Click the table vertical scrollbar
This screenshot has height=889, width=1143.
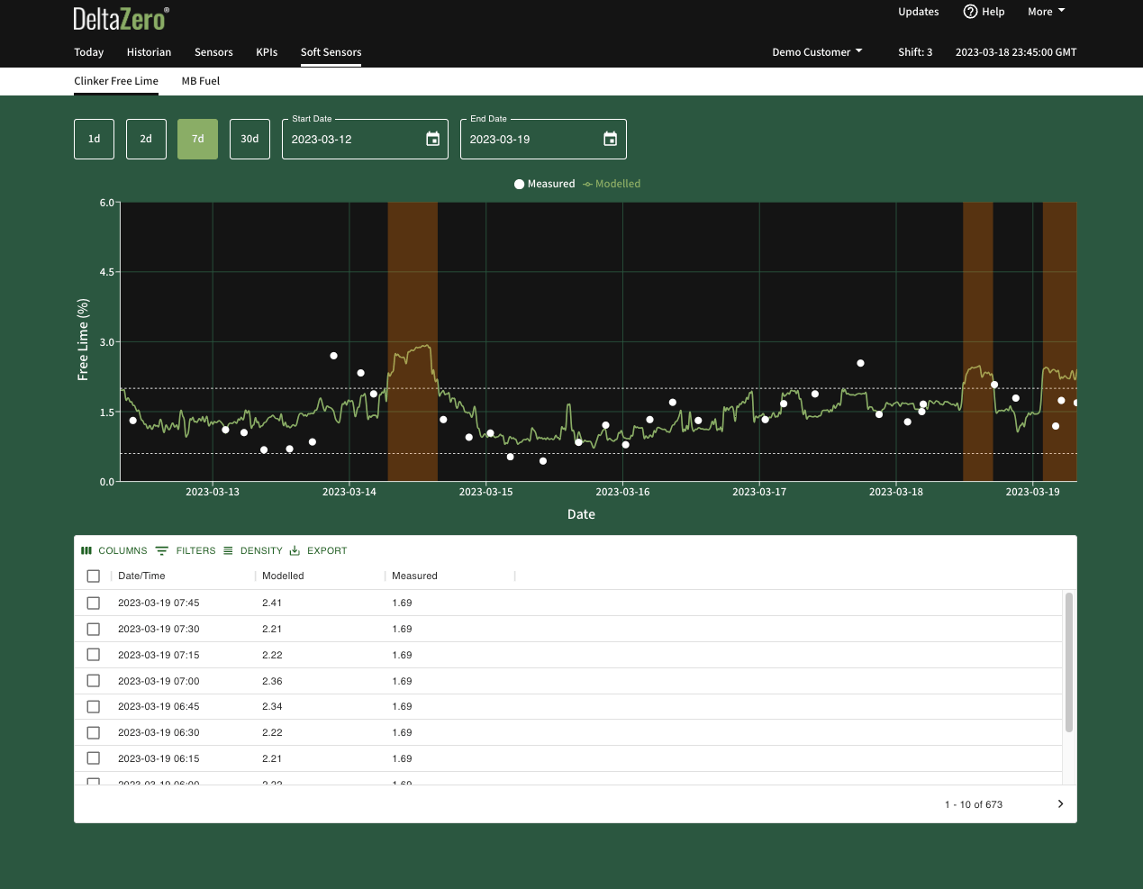(1069, 662)
